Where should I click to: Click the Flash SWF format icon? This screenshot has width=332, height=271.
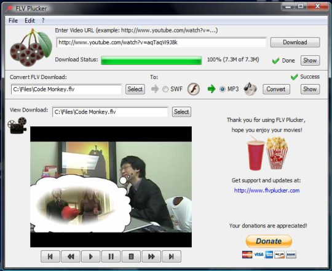(x=194, y=89)
